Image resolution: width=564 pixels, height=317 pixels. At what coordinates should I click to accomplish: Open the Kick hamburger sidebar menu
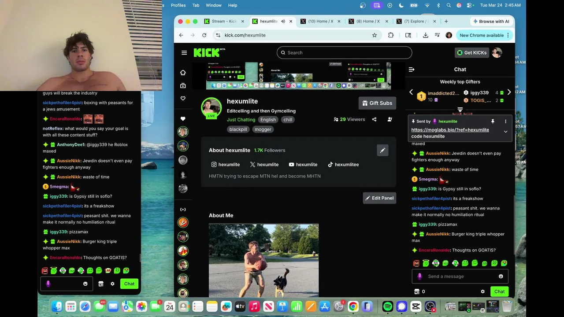click(x=184, y=53)
